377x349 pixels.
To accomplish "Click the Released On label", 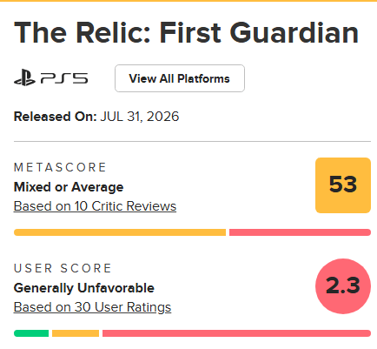I will click(55, 117).
